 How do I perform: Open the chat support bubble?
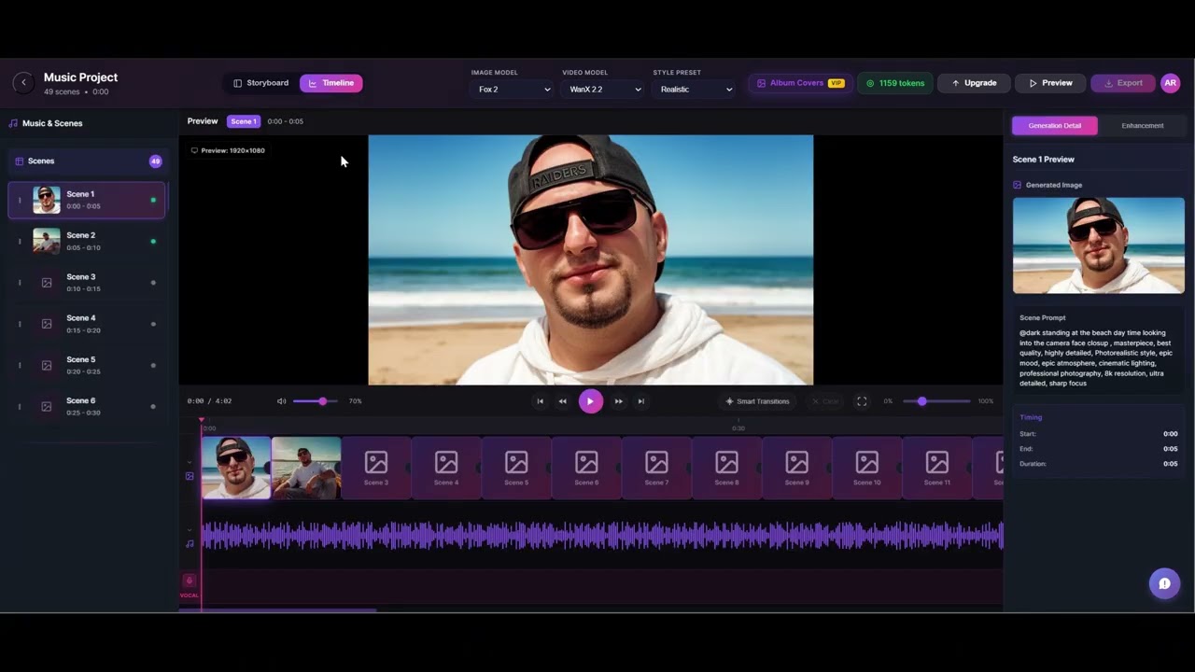(1164, 583)
